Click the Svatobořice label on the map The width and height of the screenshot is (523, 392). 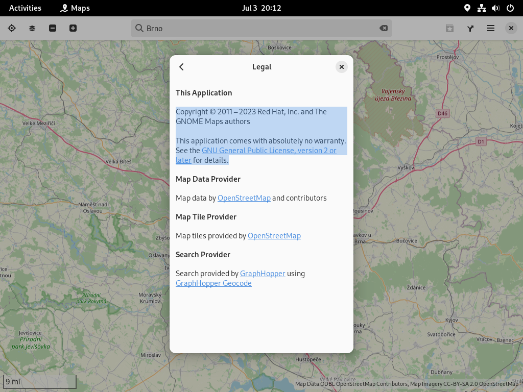pyautogui.click(x=441, y=334)
